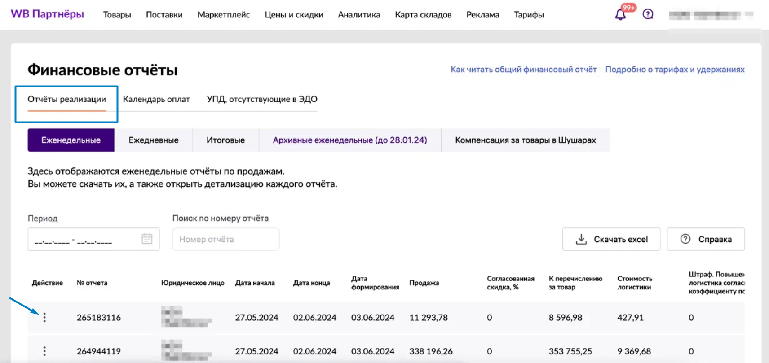Open the Аналитика menu

tap(359, 15)
